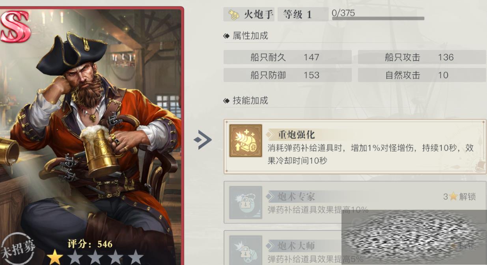Click the 船只攻击 136 stat box
The width and height of the screenshot is (487, 265).
422,57
